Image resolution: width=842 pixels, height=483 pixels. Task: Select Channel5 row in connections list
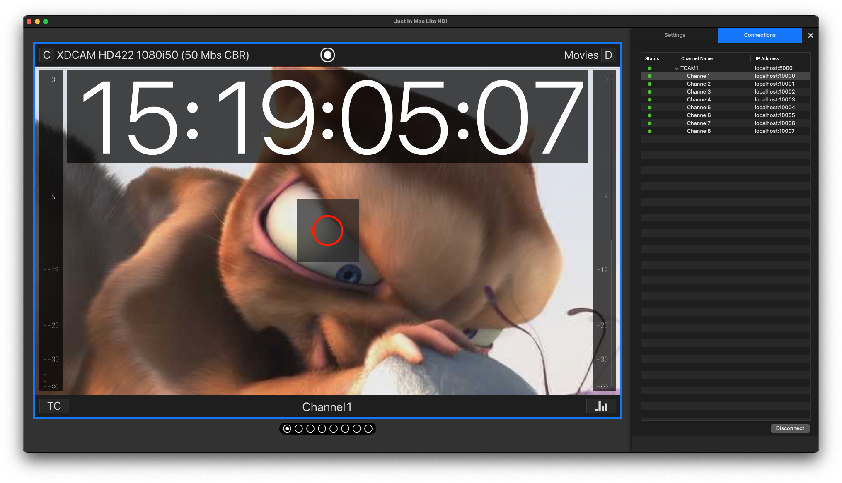pyautogui.click(x=725, y=108)
